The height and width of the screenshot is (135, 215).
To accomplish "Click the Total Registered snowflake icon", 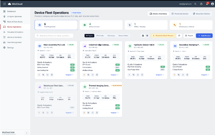I will point(40,25).
